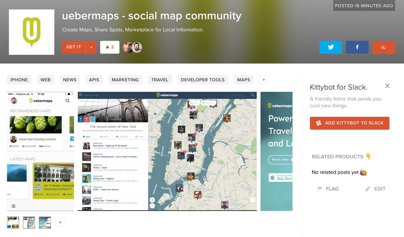Viewport: 404px width, 237px height.
Task: Click Bob Dylan - Highway 61 Revisited
Action: [113, 145]
